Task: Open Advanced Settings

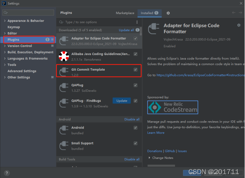Action: (22, 71)
